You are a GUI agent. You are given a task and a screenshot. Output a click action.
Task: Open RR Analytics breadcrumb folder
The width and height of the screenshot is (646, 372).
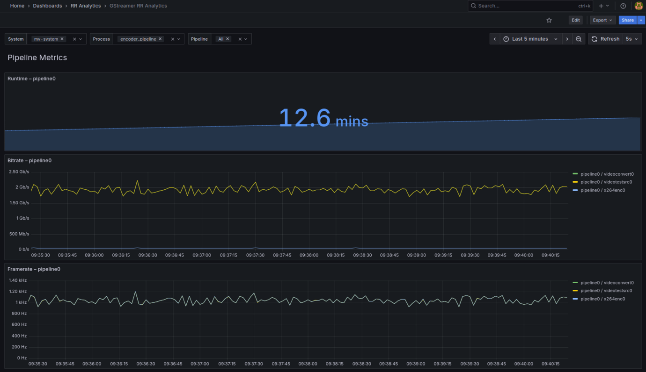(86, 6)
